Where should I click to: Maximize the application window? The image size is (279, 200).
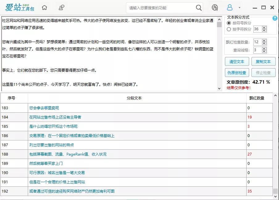[x=263, y=8]
